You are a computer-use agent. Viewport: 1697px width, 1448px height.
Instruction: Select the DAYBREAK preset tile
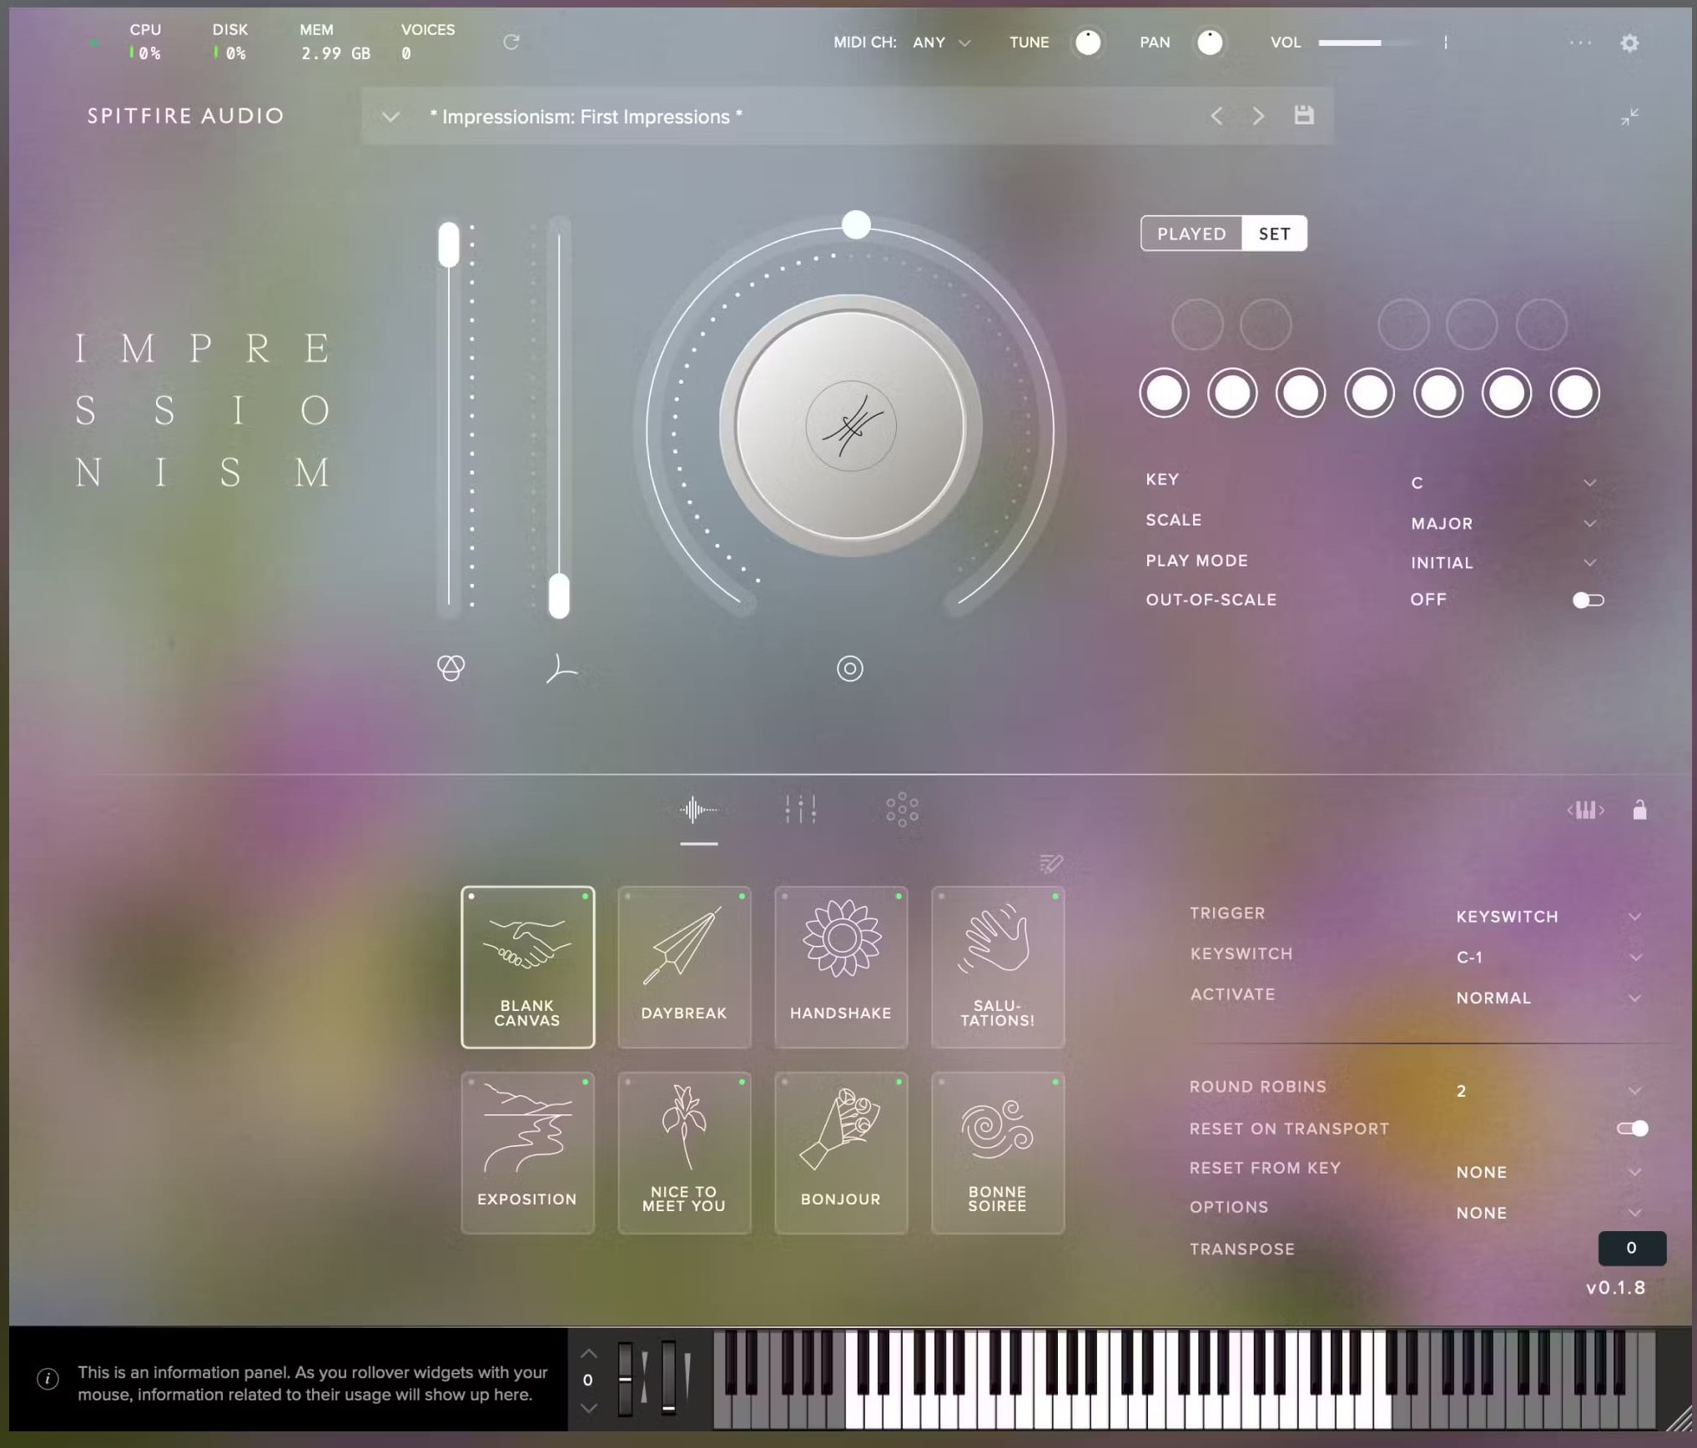tap(684, 966)
